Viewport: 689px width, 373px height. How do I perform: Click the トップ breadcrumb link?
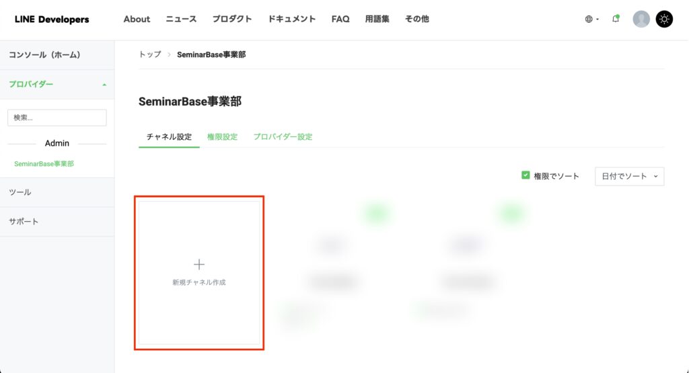pyautogui.click(x=150, y=54)
